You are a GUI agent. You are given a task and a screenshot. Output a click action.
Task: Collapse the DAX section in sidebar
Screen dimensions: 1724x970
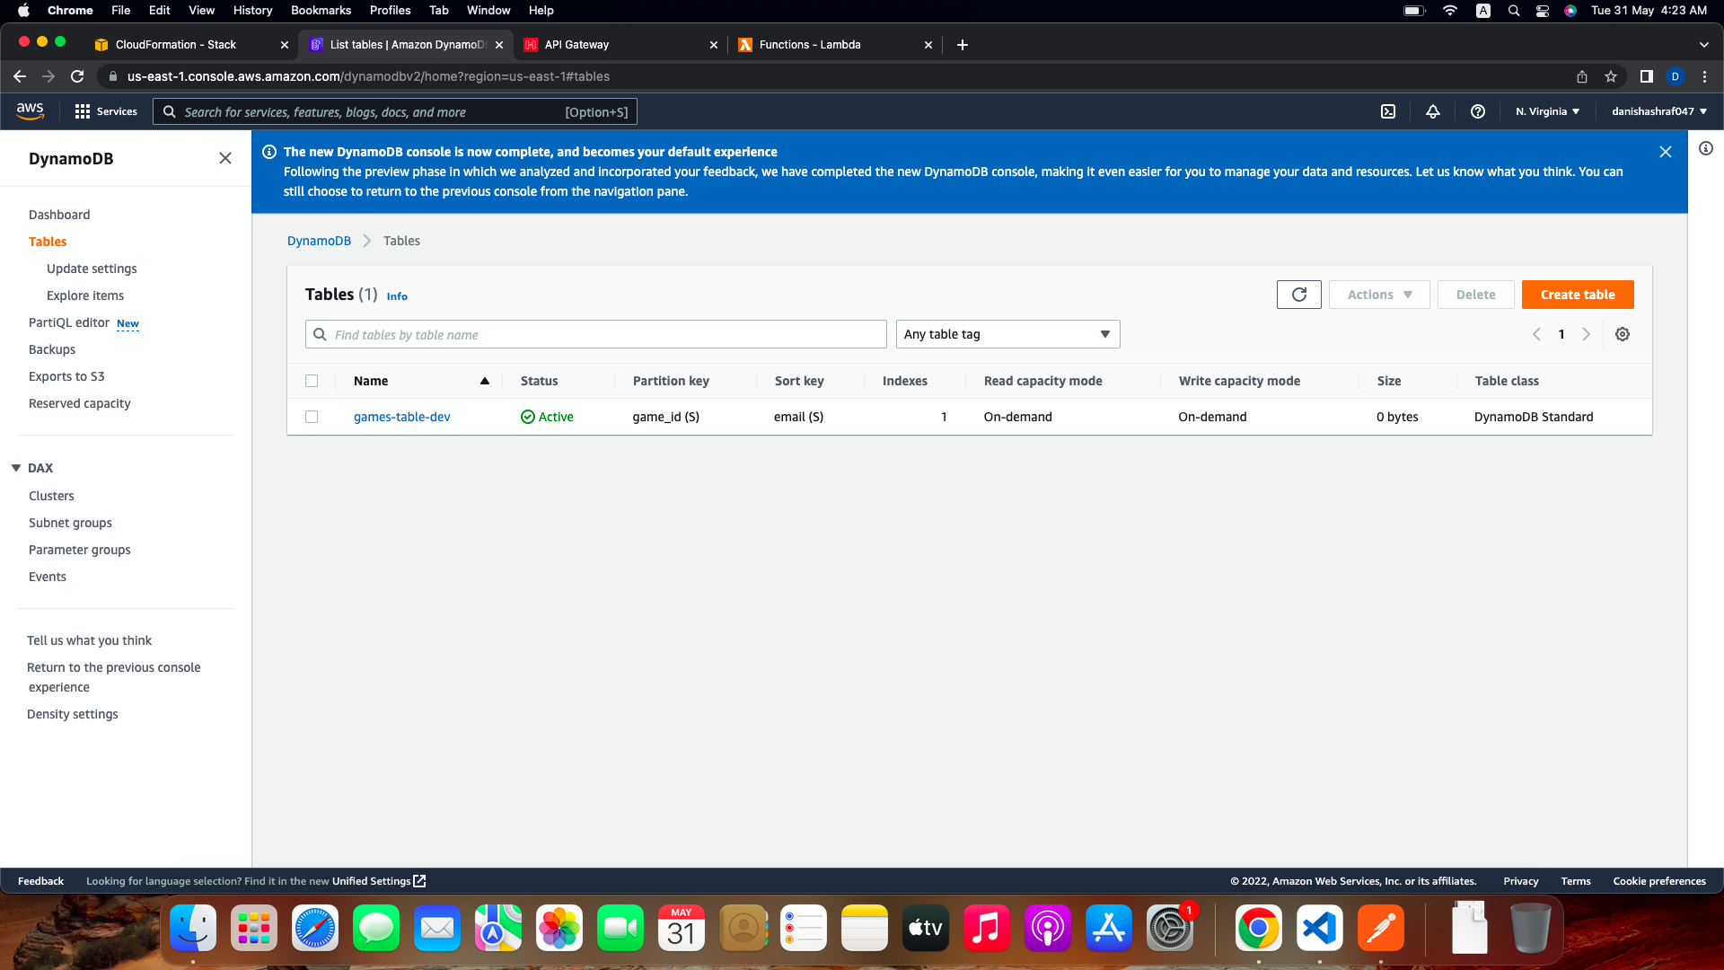click(16, 468)
